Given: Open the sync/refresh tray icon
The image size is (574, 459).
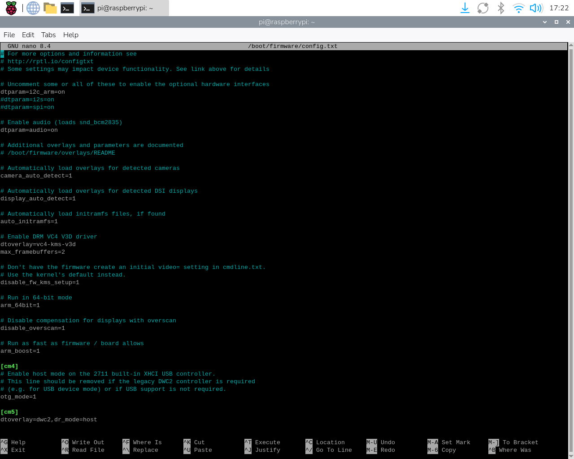Looking at the screenshot, I should (483, 8).
